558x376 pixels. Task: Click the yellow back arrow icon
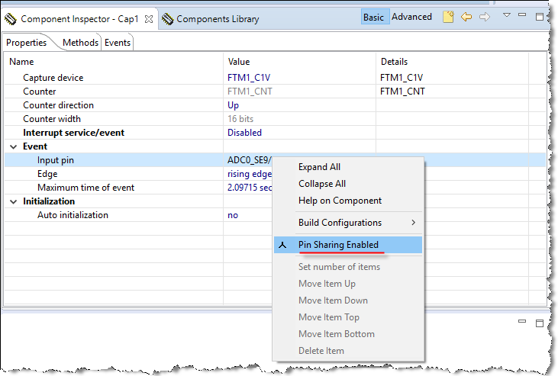tap(466, 17)
